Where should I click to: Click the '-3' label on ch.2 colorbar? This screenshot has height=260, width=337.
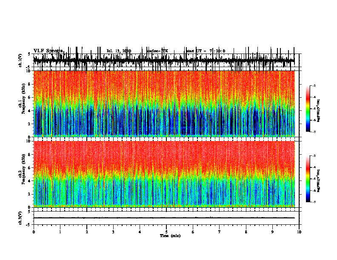click(314, 156)
